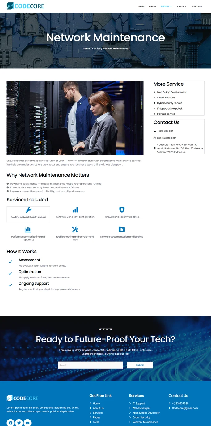
Task: Open the Twitter social icon
Action: coord(19,423)
